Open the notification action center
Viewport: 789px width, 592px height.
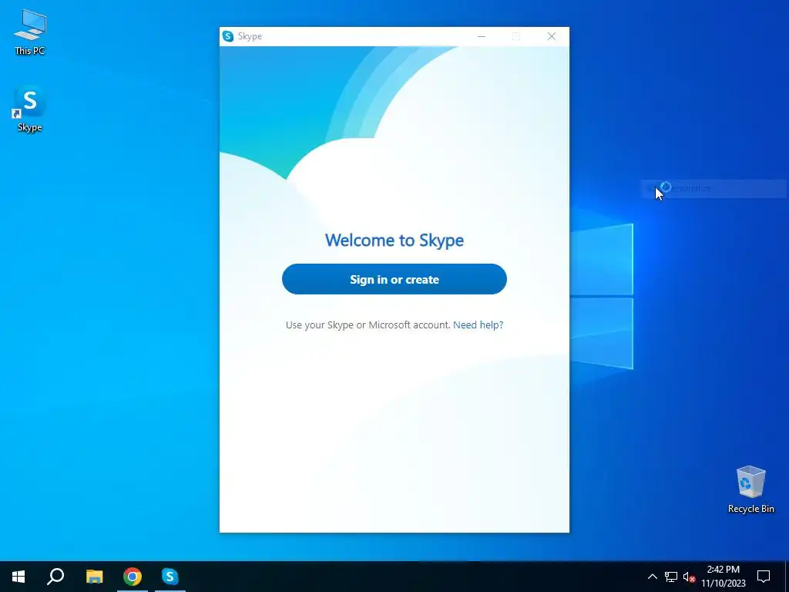pyautogui.click(x=764, y=577)
